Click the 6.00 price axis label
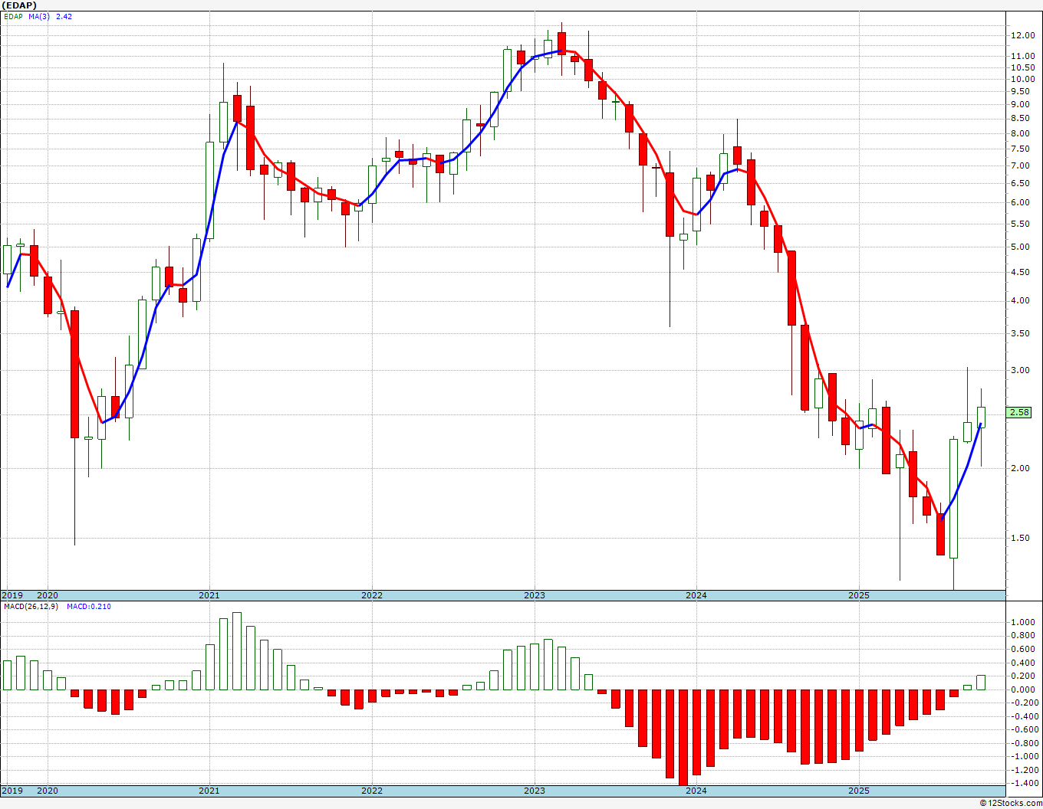Viewport: 1043px width, 809px height. click(x=1022, y=202)
